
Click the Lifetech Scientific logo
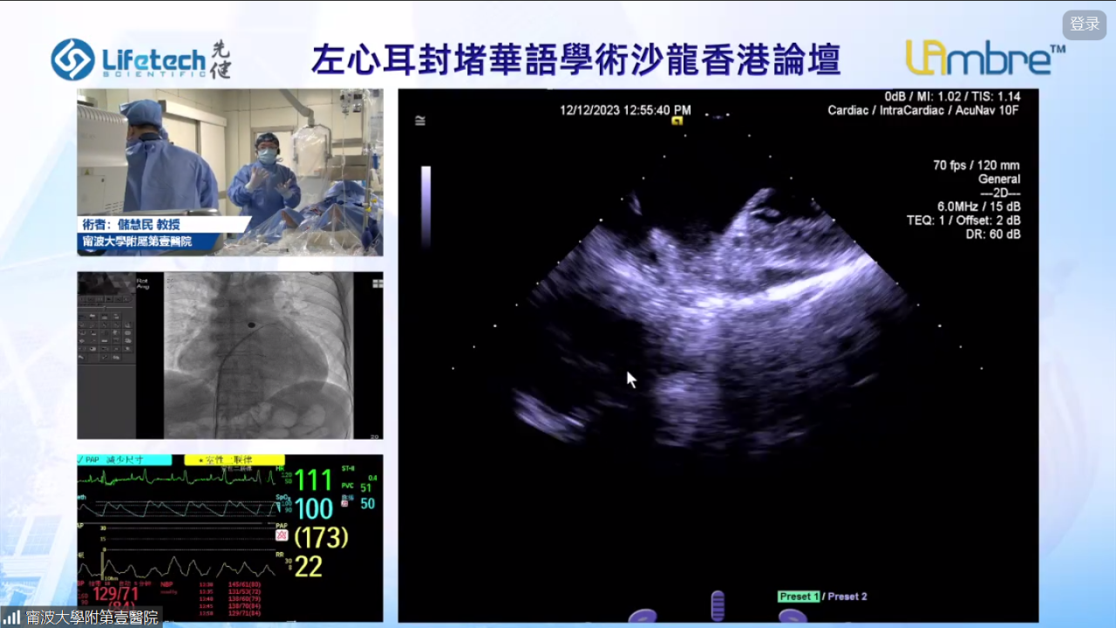140,59
